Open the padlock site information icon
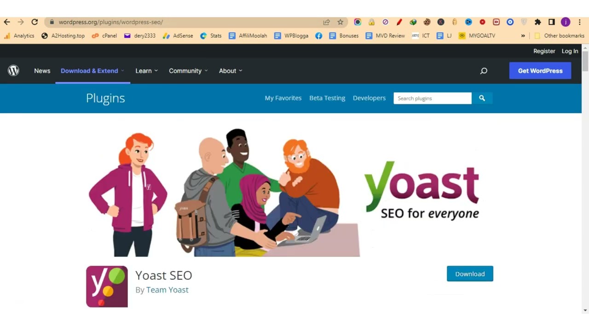Image resolution: width=589 pixels, height=331 pixels. [x=52, y=22]
